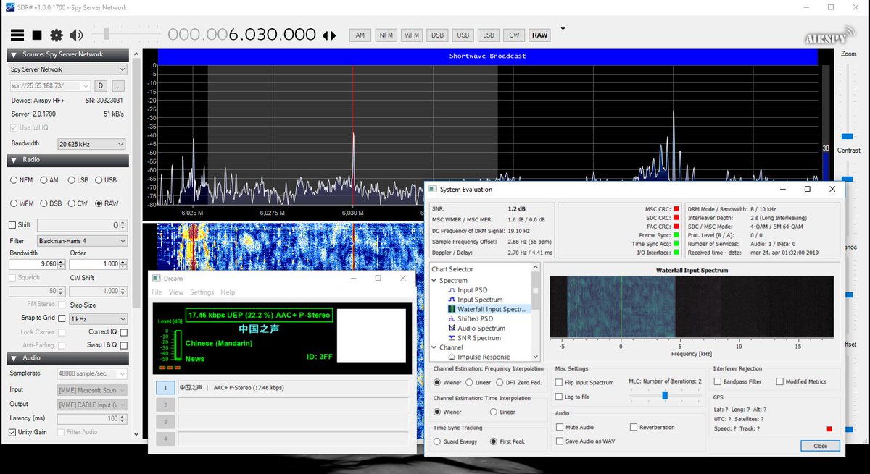Image resolution: width=870 pixels, height=474 pixels.
Task: Select AM radio option in Radio panel
Action: [50, 180]
